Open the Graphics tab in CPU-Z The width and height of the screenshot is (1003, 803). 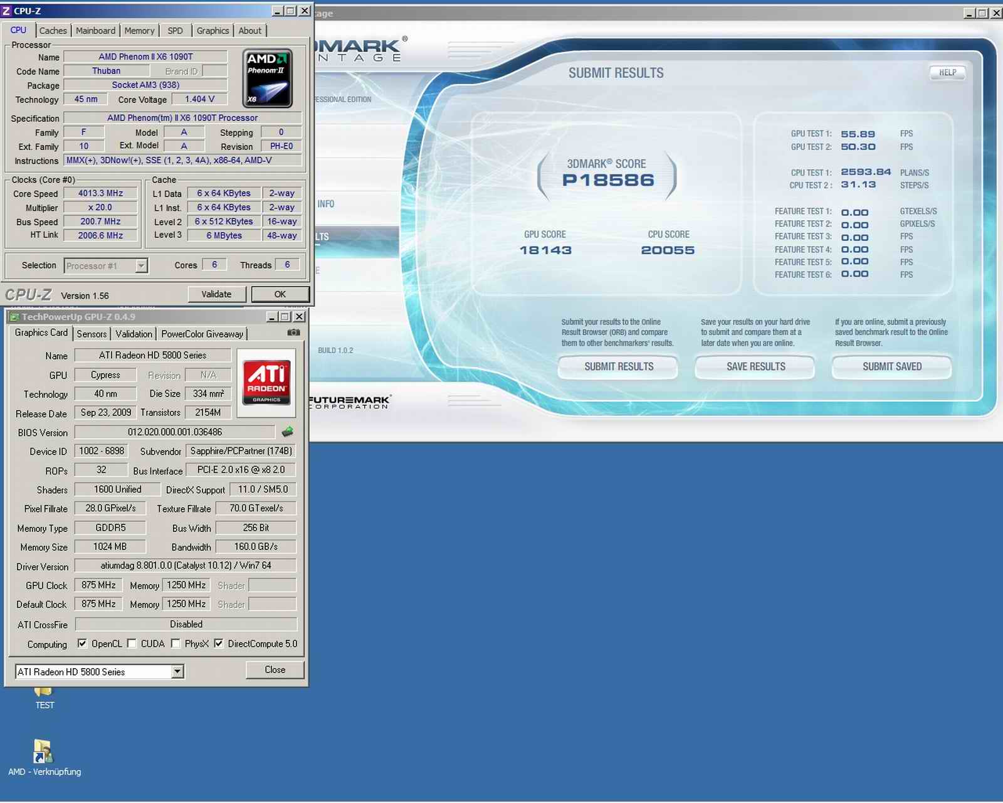click(213, 31)
